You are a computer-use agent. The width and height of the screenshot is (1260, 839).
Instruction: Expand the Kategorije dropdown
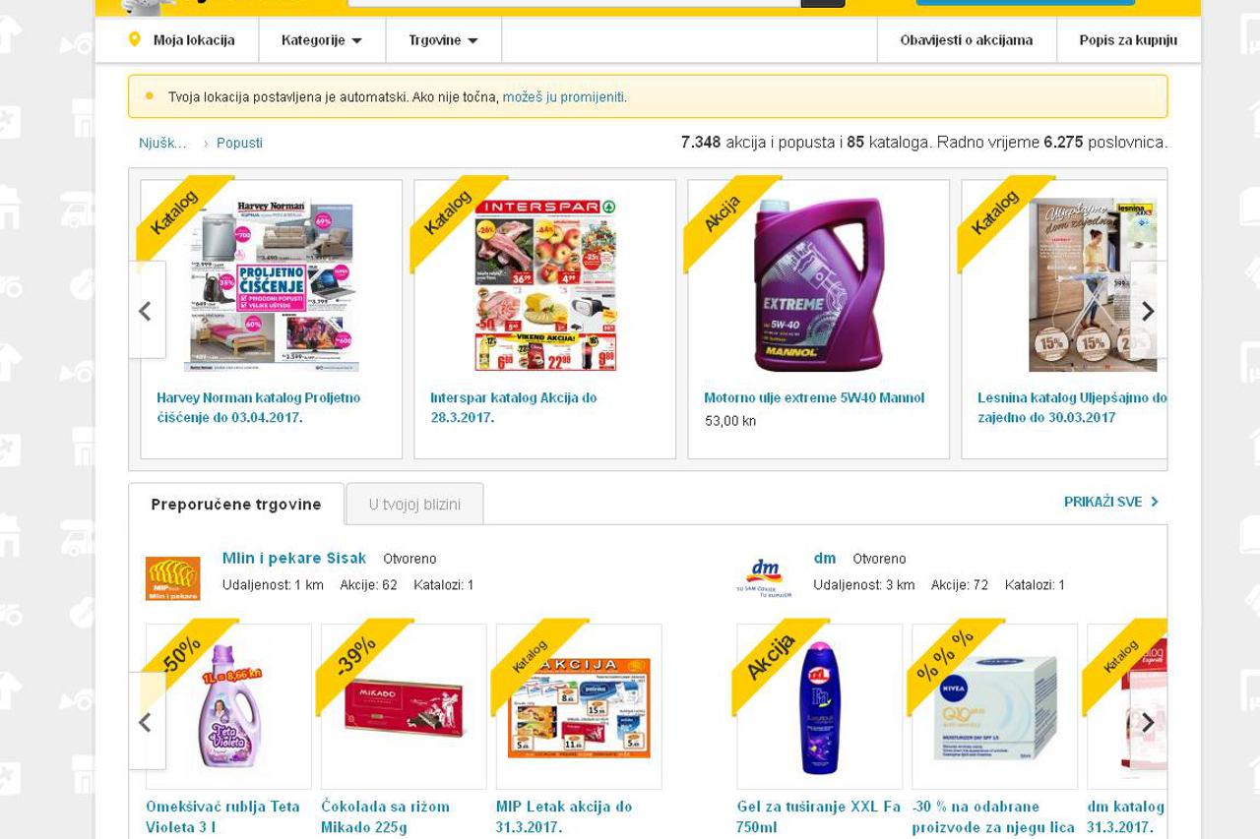coord(322,40)
